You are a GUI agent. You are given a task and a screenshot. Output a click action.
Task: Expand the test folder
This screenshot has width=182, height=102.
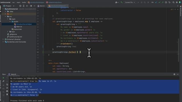(x=8, y=32)
